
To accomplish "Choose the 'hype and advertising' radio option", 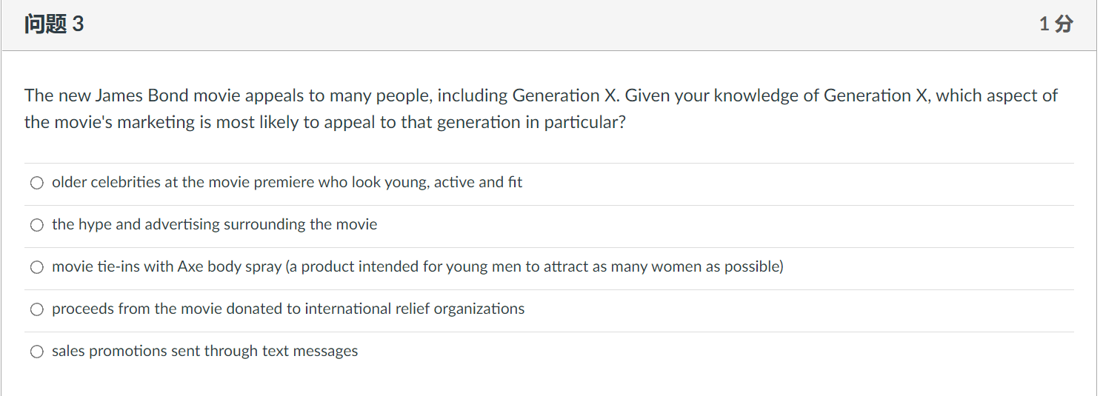I will tap(37, 225).
